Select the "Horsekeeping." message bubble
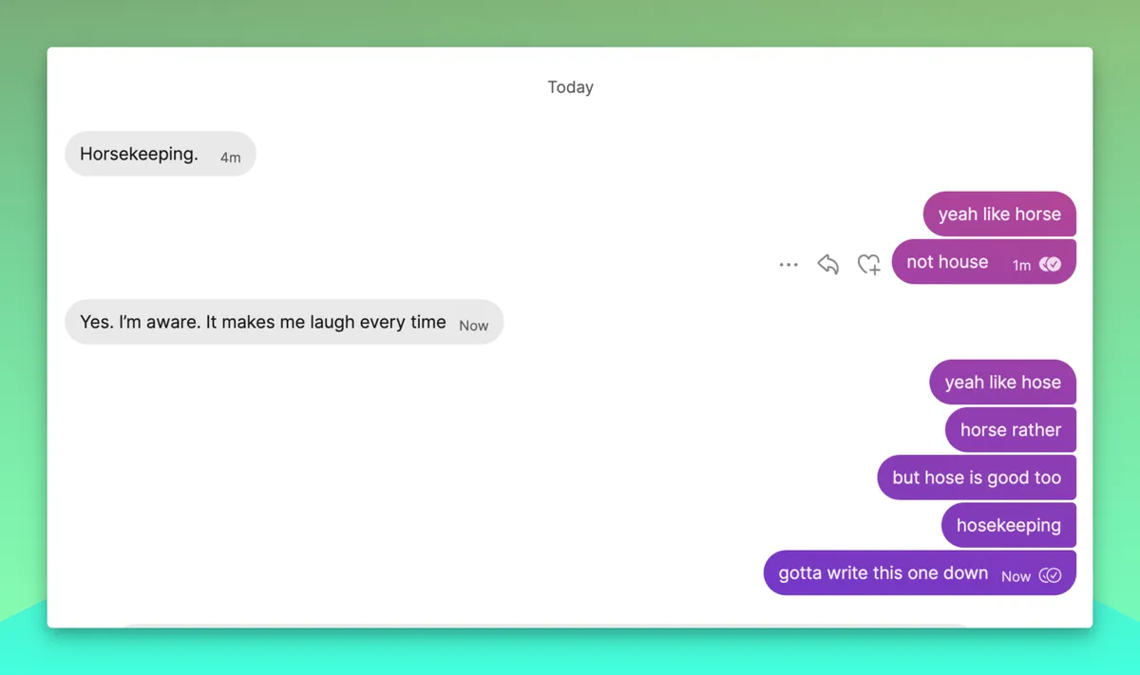 [x=161, y=154]
